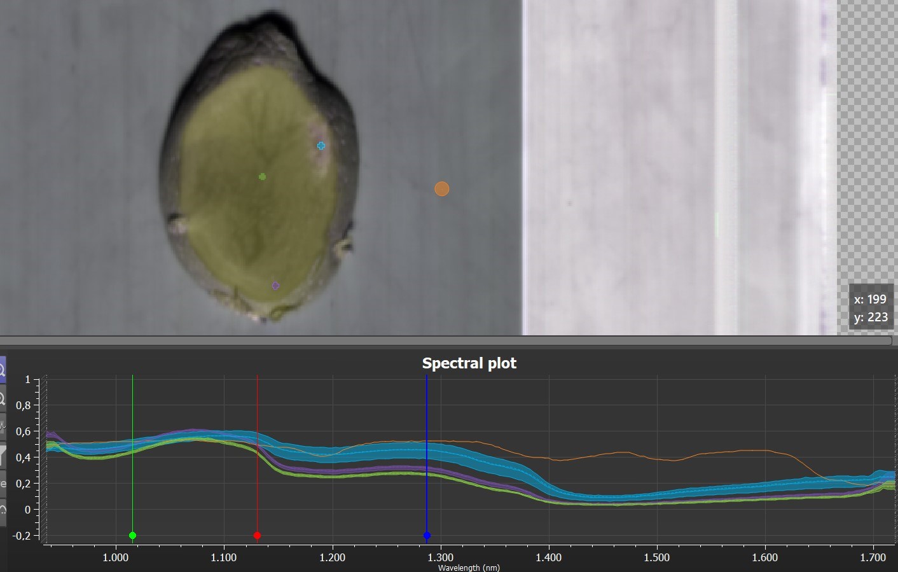Click the 'Spectral plot' title
The width and height of the screenshot is (898, 572).
tap(469, 363)
